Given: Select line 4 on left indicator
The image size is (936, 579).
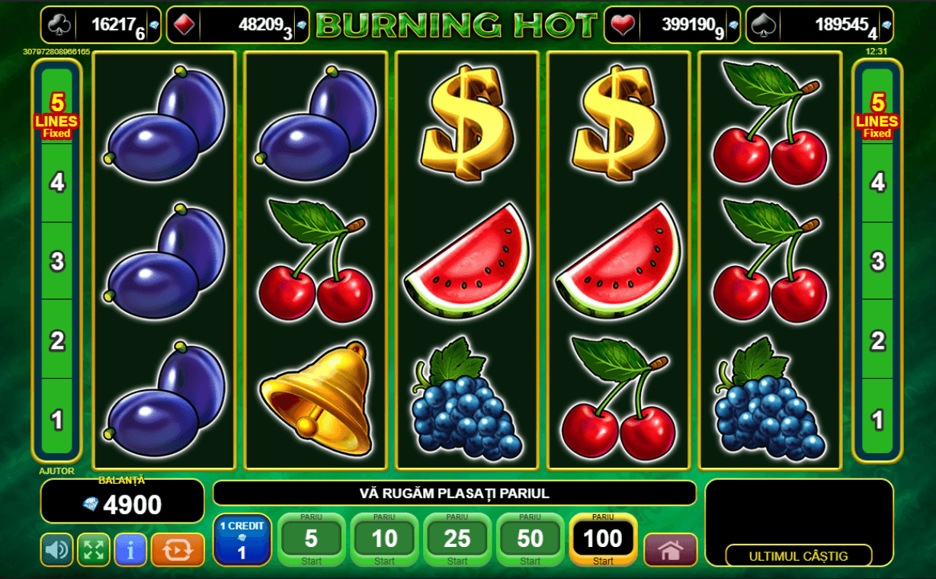Looking at the screenshot, I should (57, 183).
